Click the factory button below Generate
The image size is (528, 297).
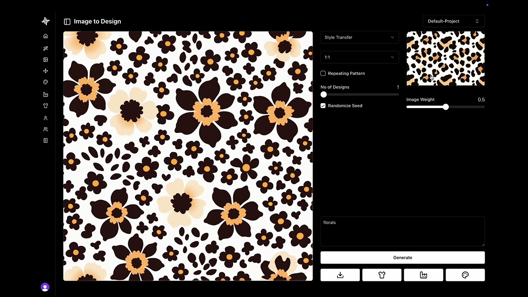tap(424, 275)
